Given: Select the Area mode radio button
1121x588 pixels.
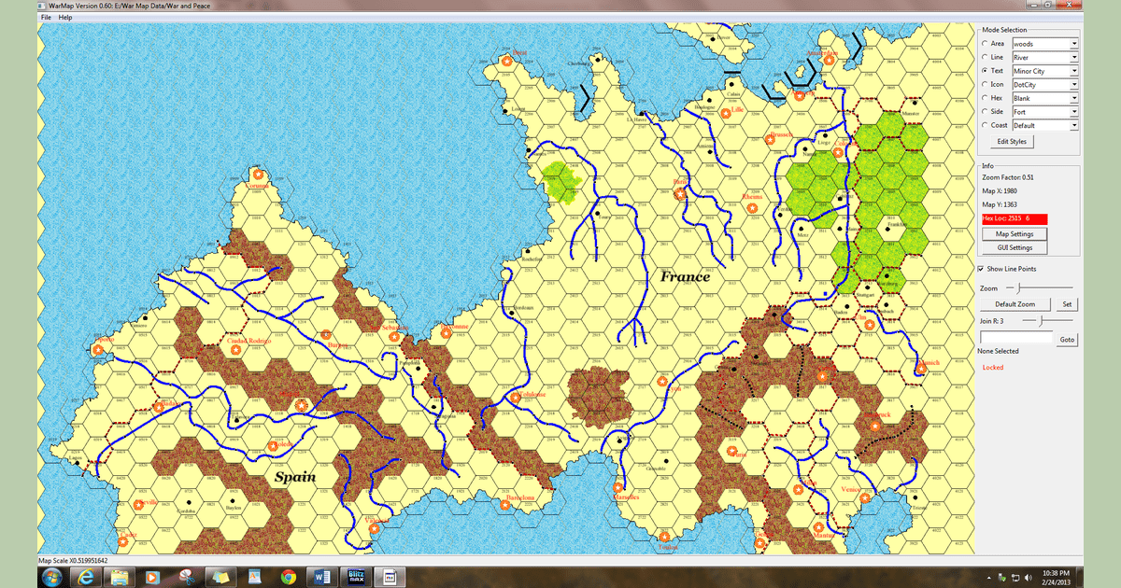Looking at the screenshot, I should 985,44.
